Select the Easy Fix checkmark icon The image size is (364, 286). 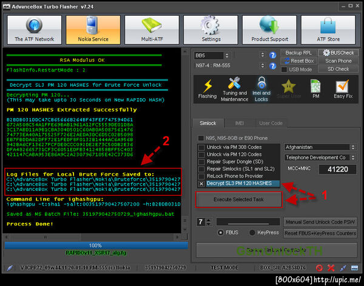pos(343,89)
